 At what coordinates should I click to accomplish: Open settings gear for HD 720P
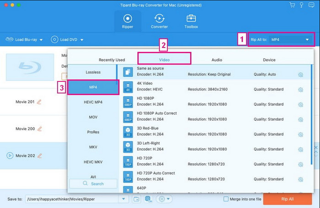[x=301, y=165]
